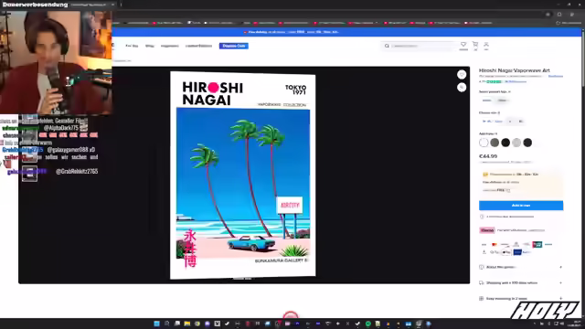The width and height of the screenshot is (585, 329).
Task: Select the first product type option
Action: (x=487, y=101)
